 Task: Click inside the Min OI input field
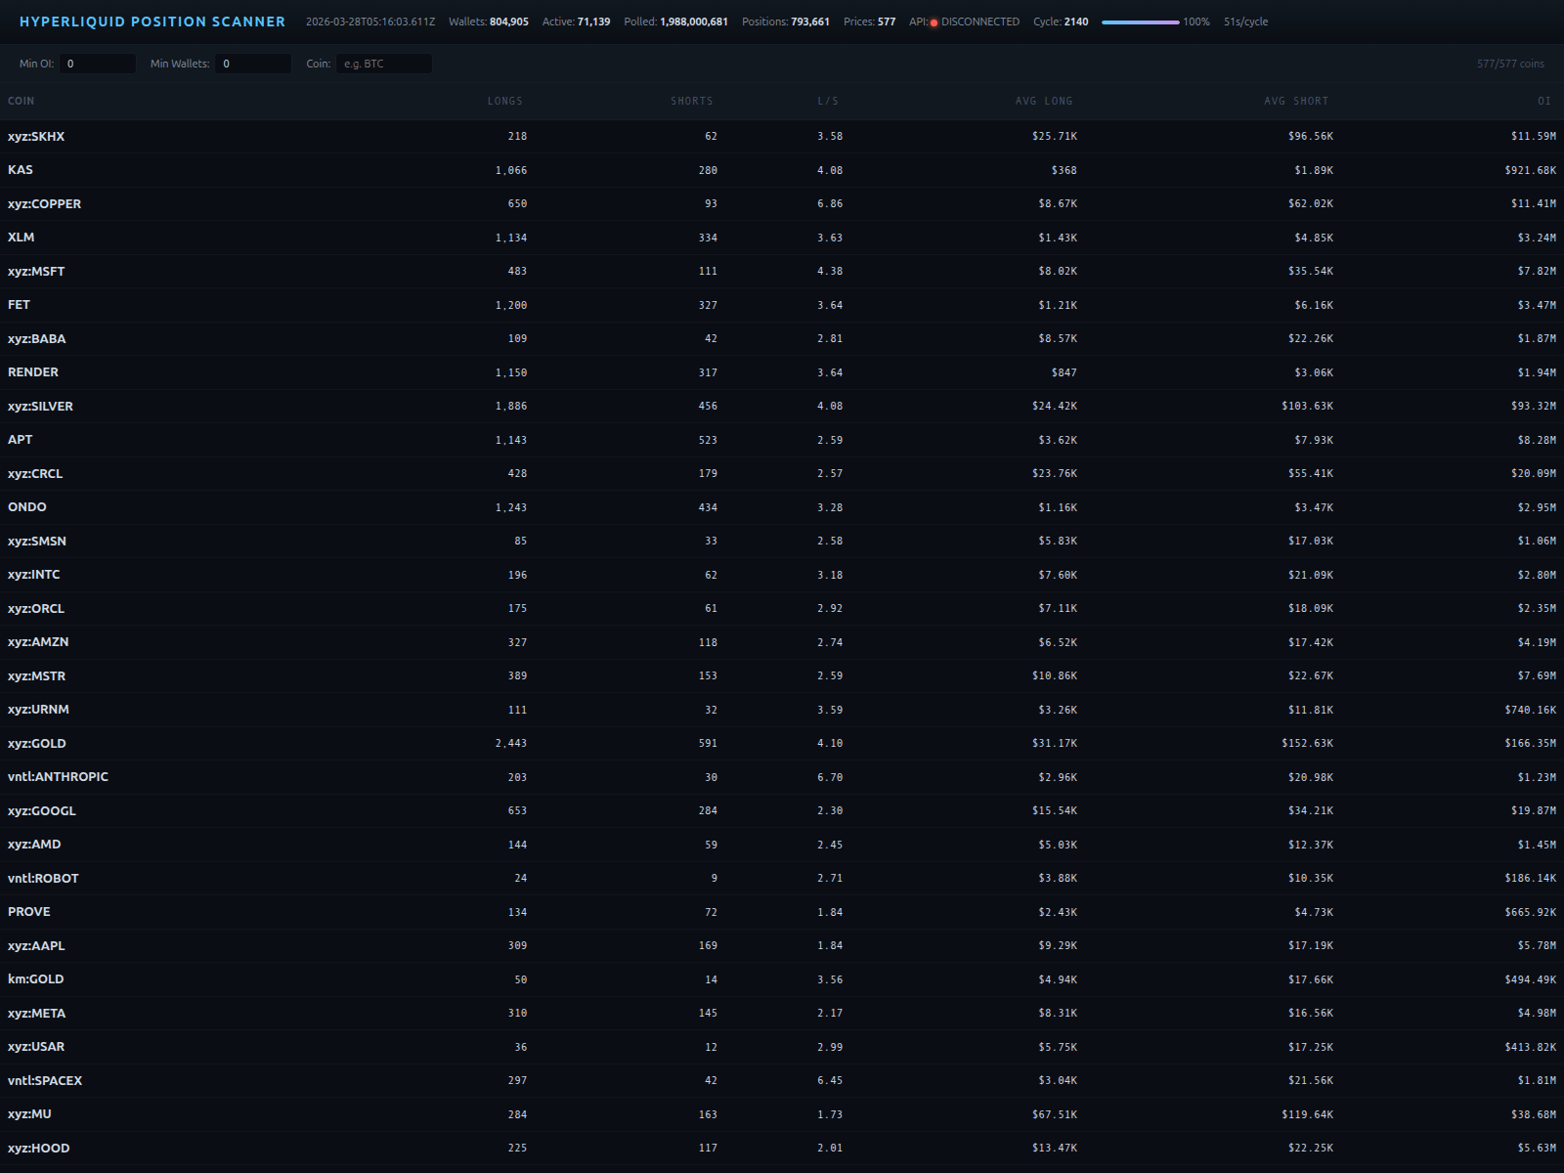tap(98, 63)
